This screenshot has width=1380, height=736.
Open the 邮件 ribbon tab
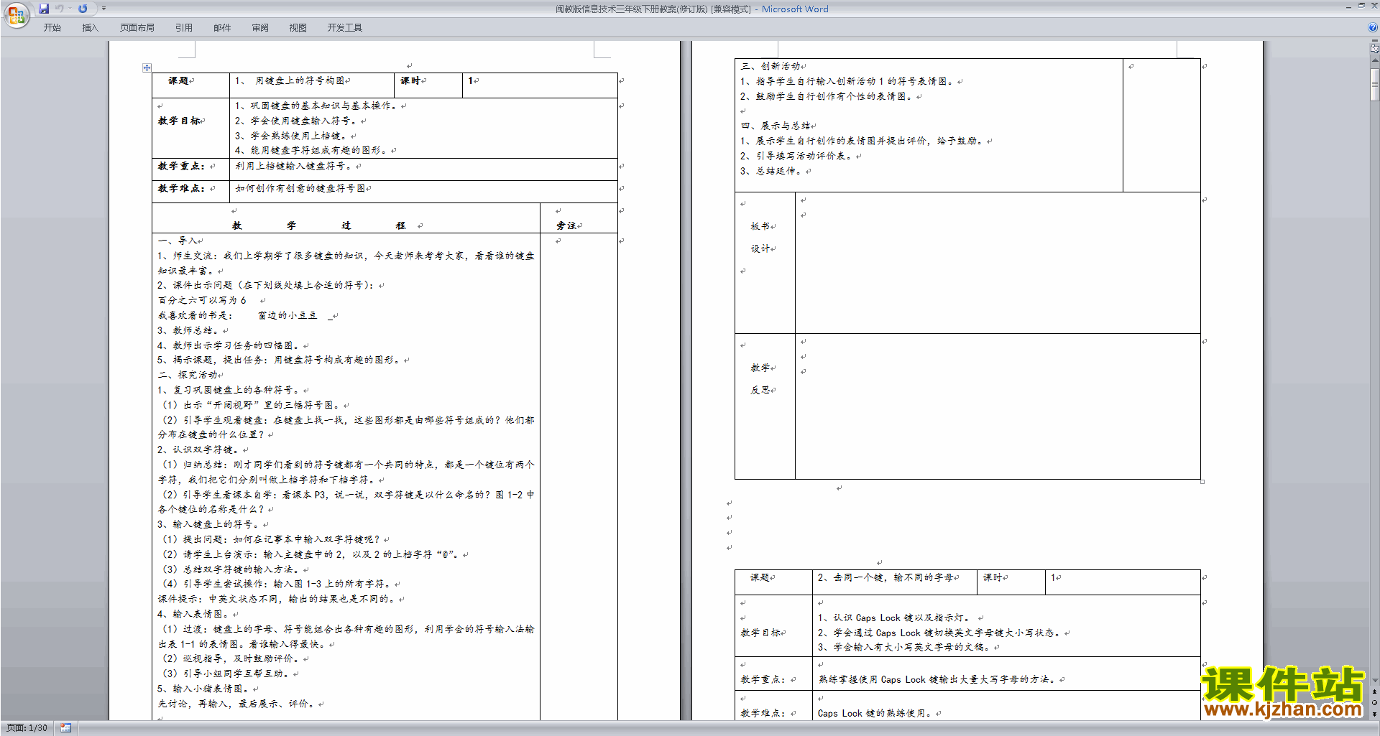point(222,28)
